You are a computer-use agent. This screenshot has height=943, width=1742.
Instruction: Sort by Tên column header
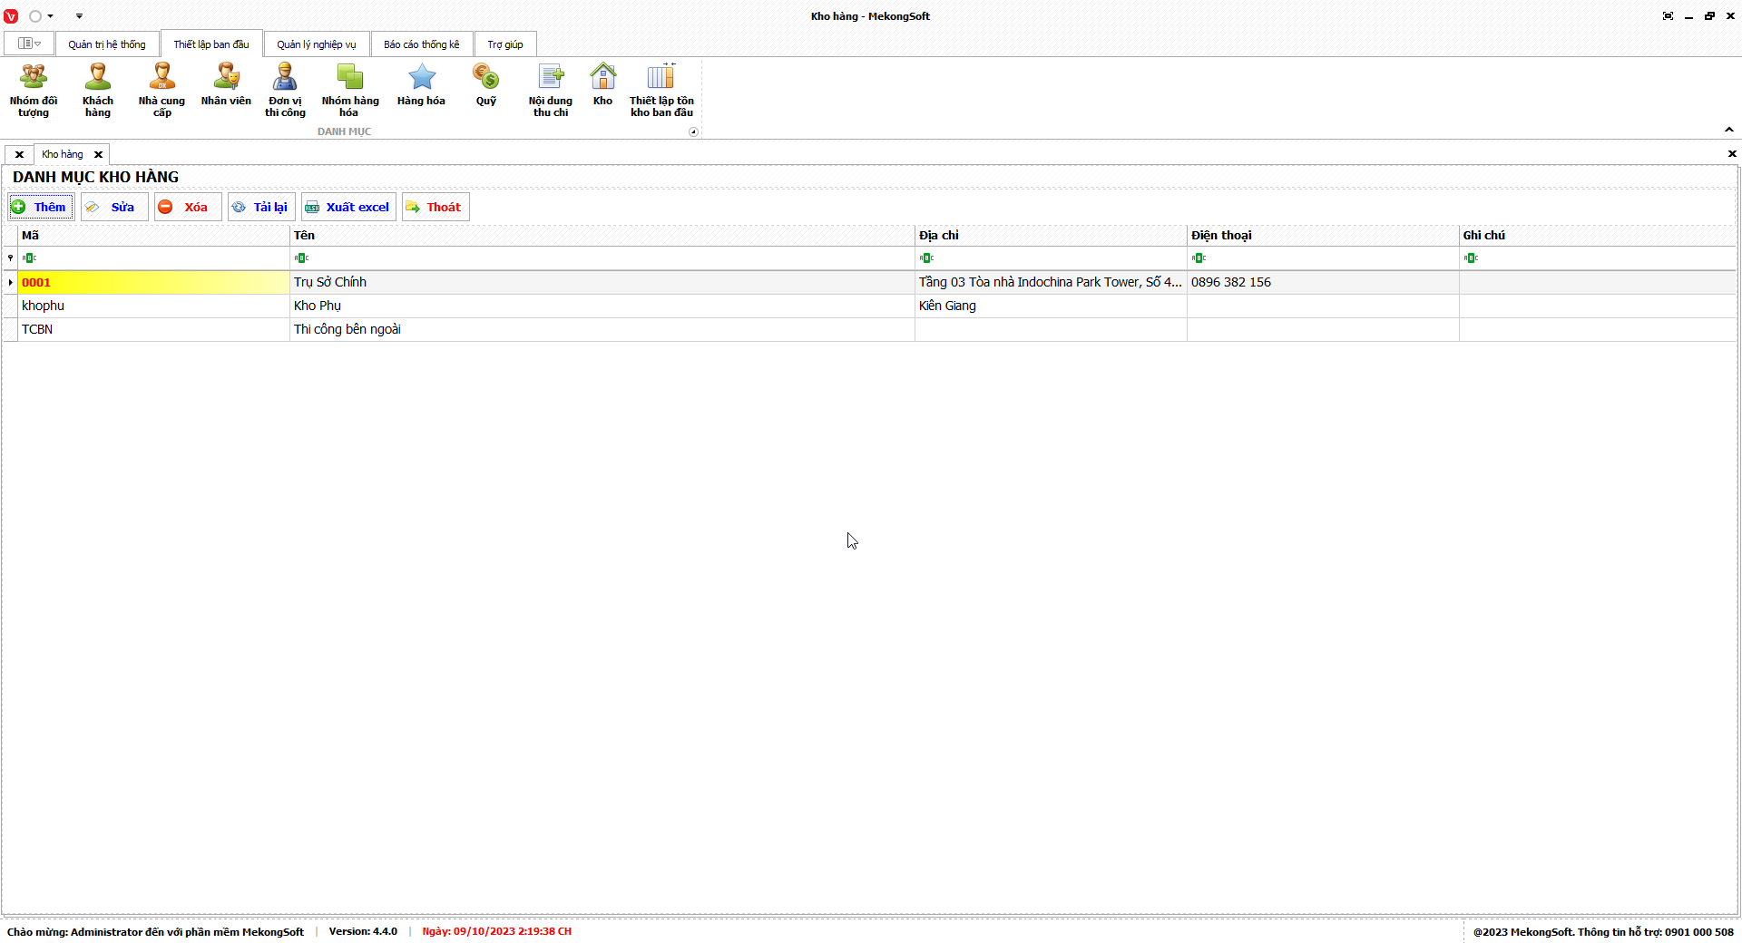click(602, 235)
